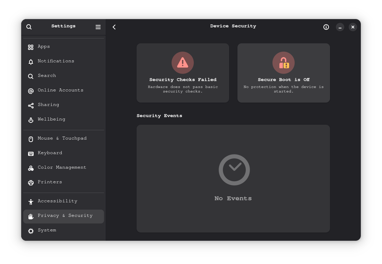Click the Online Accounts at-sign icon
This screenshot has width=382, height=264.
(x=31, y=91)
